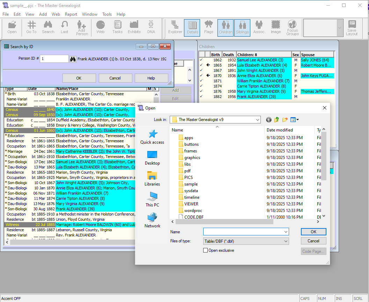Click Help in Search by ID dialog
The image size is (369, 302).
(151, 78)
